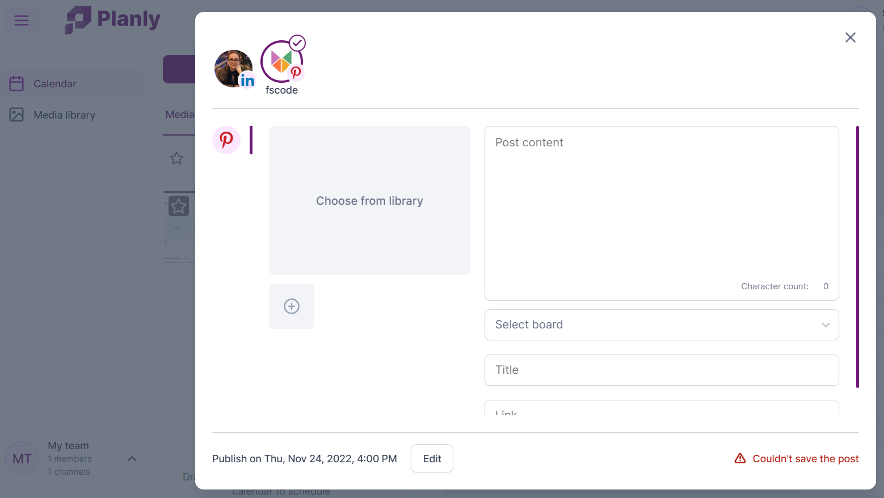
Task: Switch to the Media tab behind dialog
Action: [180, 115]
